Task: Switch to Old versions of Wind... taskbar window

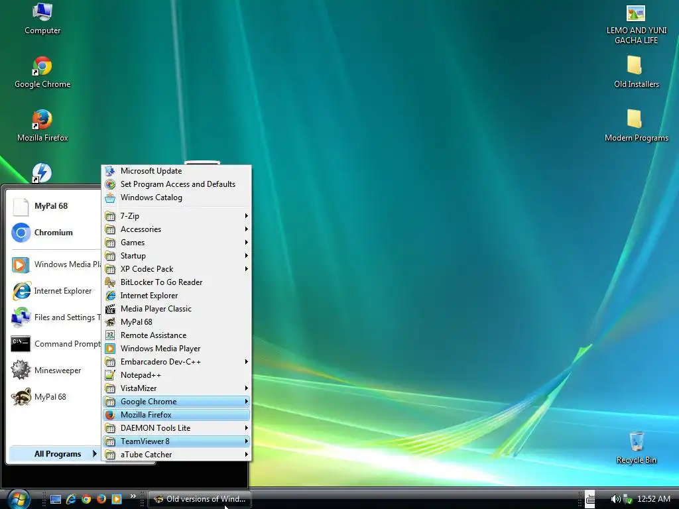Action: pos(200,499)
